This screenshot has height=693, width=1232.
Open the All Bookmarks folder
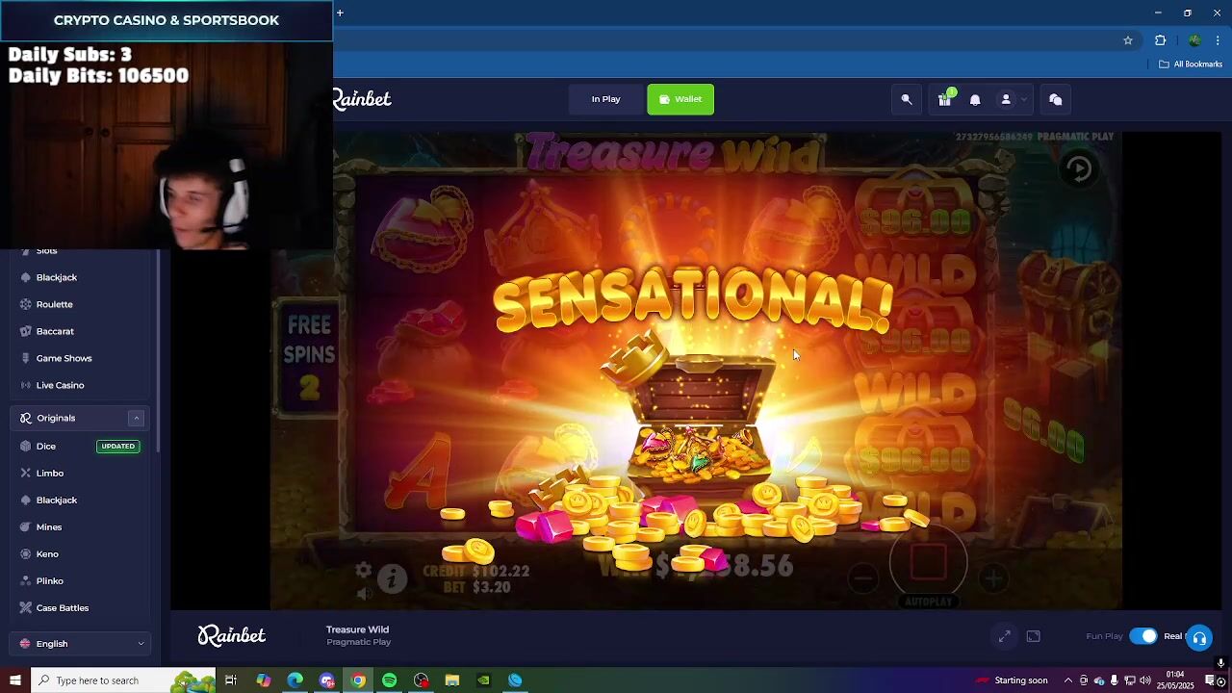coord(1191,64)
